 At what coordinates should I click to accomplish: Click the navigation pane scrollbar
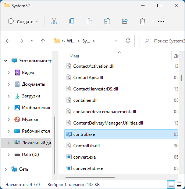click(x=55, y=145)
